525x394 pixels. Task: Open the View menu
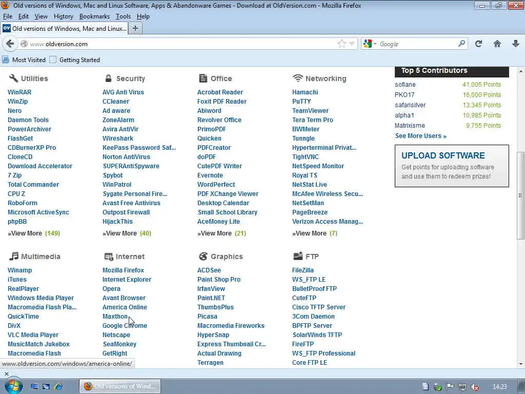point(41,16)
